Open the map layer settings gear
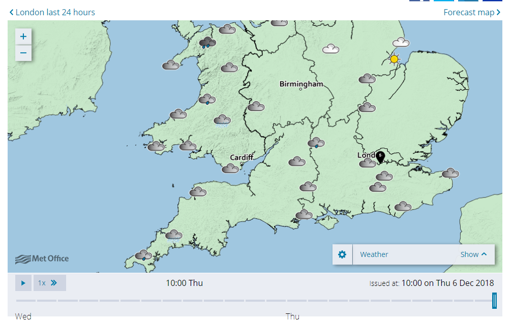This screenshot has height=322, width=511. [x=342, y=254]
